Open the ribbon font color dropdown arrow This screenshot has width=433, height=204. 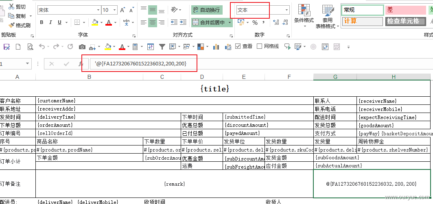click(x=116, y=23)
